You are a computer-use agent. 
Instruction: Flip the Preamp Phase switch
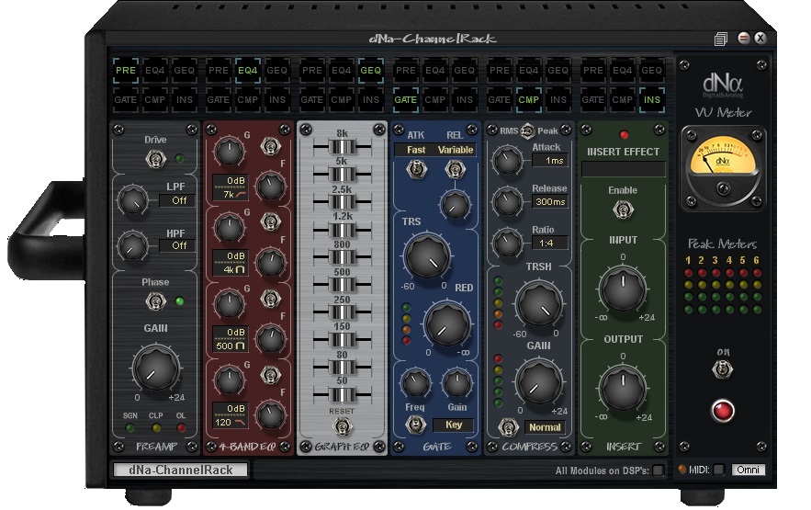tap(155, 300)
